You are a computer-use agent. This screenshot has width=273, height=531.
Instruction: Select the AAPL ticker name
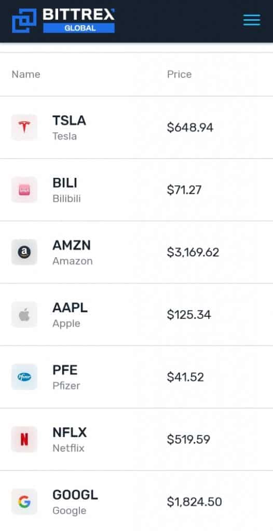tap(70, 308)
